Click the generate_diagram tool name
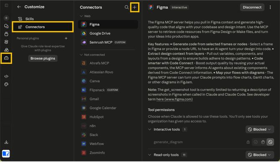The height and width of the screenshot is (164, 280). (x=168, y=142)
